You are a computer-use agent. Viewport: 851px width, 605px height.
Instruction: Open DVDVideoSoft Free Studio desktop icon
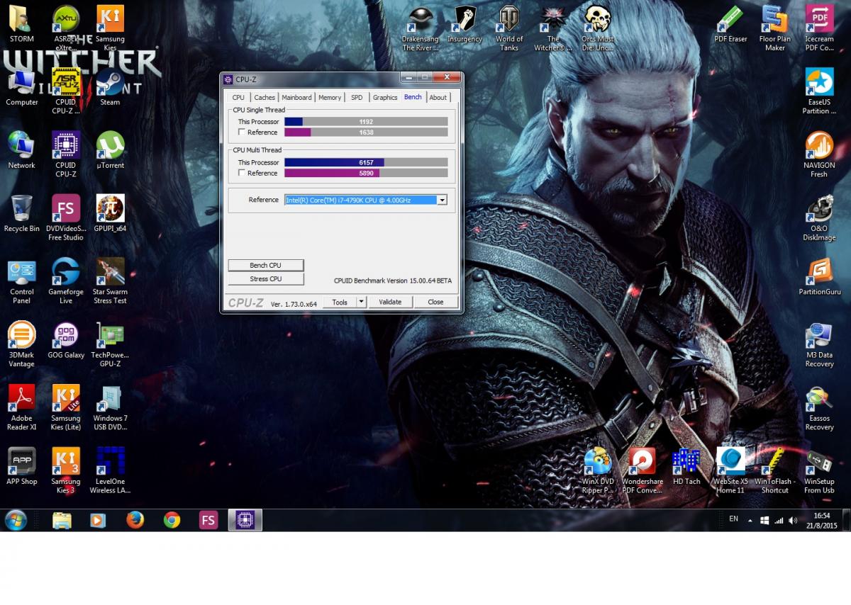tap(66, 217)
